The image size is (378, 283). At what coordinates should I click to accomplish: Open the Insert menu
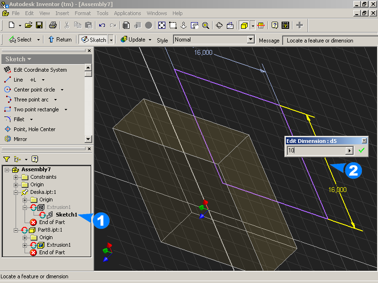pyautogui.click(x=62, y=13)
